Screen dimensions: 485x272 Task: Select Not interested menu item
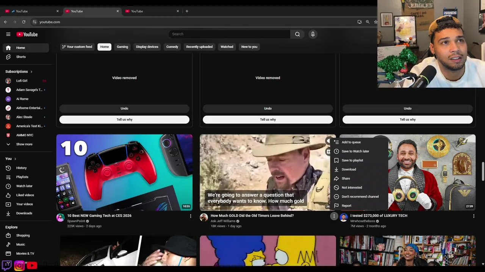point(359,187)
